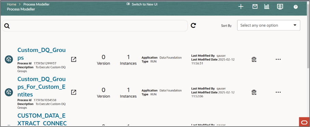Expand more options for Custom_DQ_Groups_For_Custom_Entites

(x=278, y=92)
